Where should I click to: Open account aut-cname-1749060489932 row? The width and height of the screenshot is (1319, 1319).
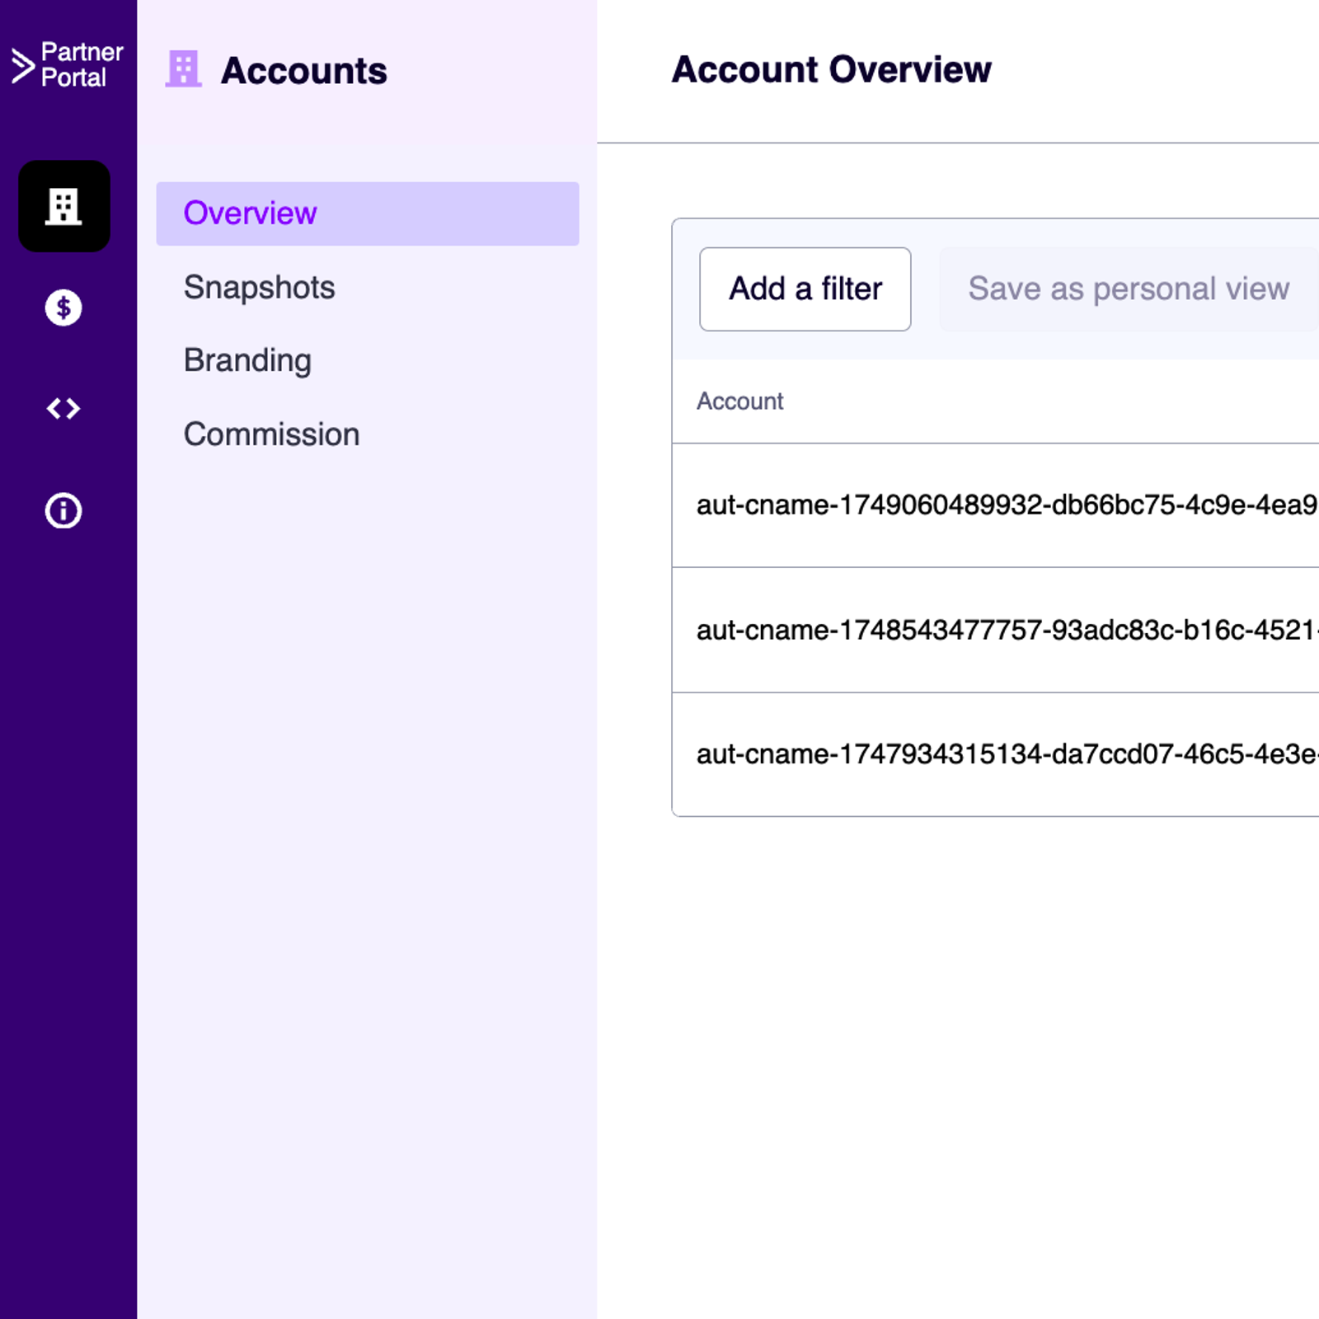click(x=1006, y=505)
